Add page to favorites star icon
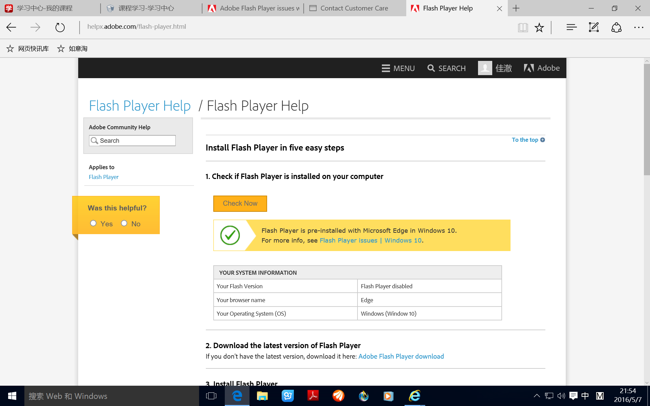 click(x=539, y=27)
